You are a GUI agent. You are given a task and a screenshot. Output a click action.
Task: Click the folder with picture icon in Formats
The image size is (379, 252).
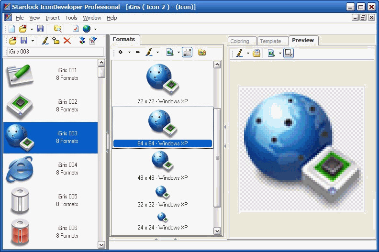(x=202, y=52)
